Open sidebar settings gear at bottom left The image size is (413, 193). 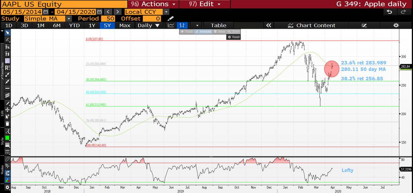pyautogui.click(x=7, y=188)
